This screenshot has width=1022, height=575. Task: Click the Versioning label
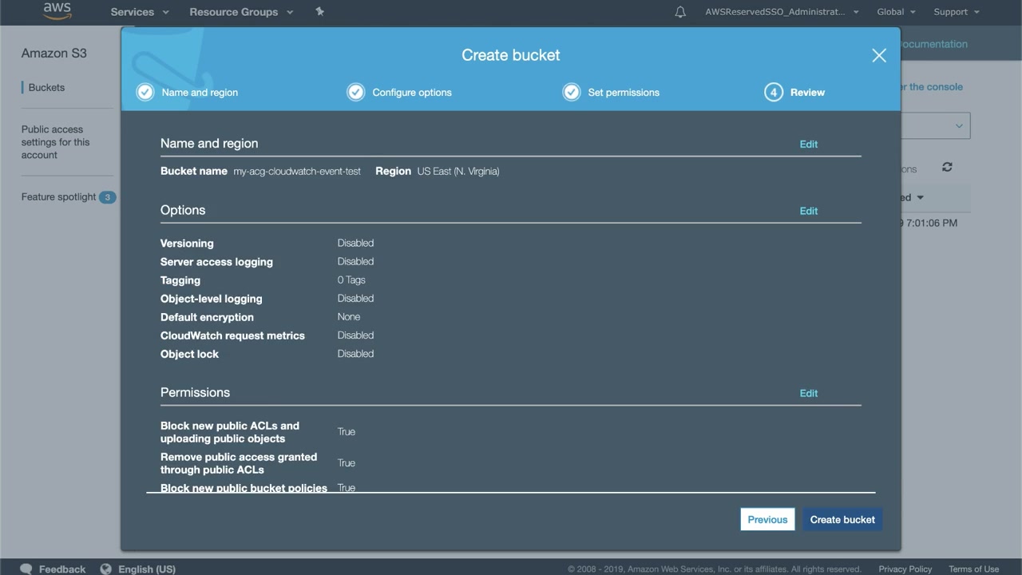tap(187, 244)
